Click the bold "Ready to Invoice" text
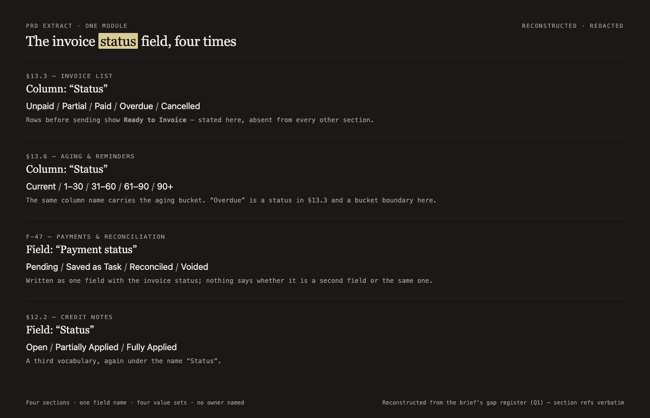Screen dimensions: 650x418 pyautogui.click(x=155, y=120)
